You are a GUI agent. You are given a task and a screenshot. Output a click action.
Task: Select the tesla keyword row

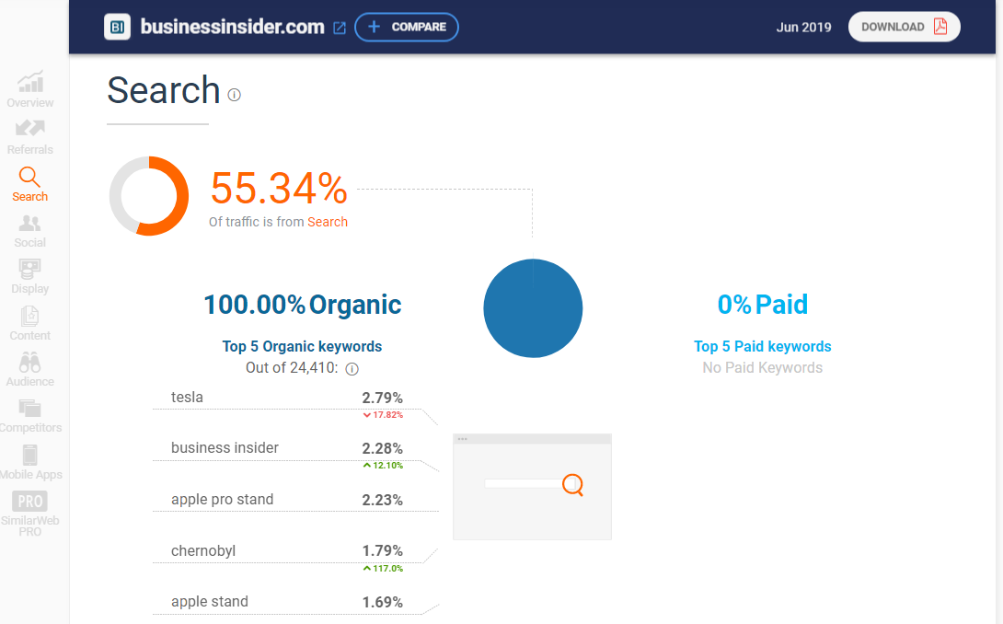[x=286, y=398]
